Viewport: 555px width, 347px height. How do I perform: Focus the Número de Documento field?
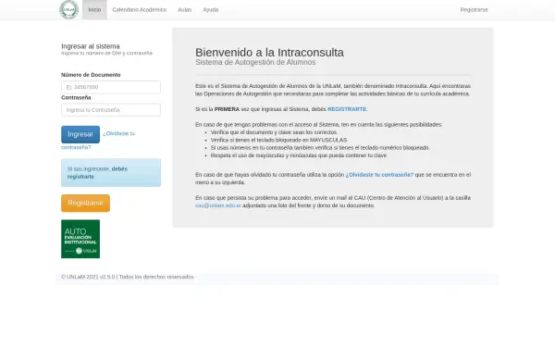click(x=111, y=87)
